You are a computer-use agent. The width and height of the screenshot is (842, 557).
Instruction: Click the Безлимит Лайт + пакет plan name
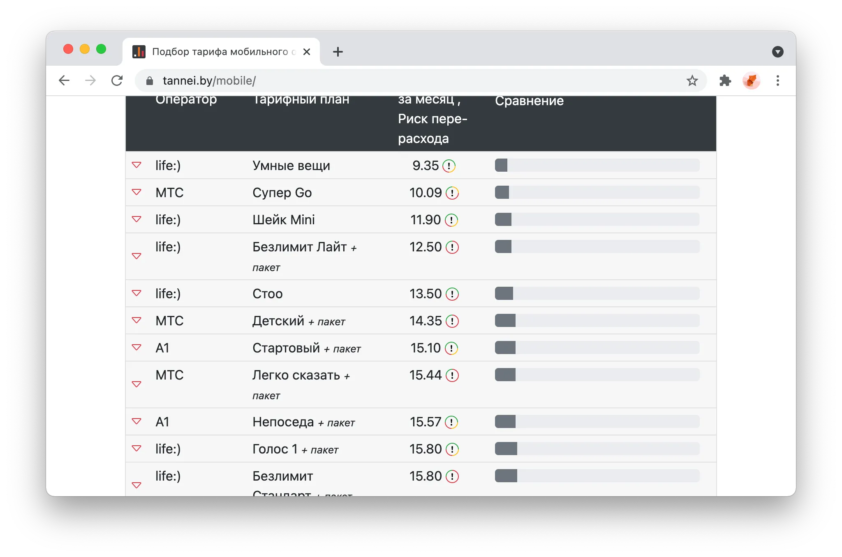click(x=305, y=257)
